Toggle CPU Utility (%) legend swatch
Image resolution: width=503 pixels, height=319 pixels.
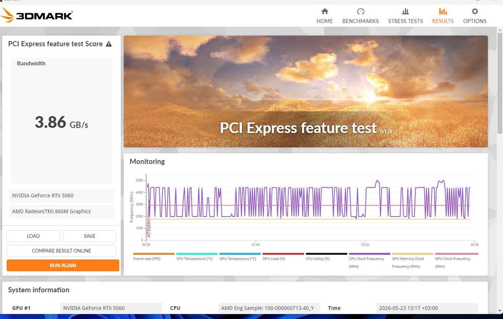pyautogui.click(x=326, y=254)
